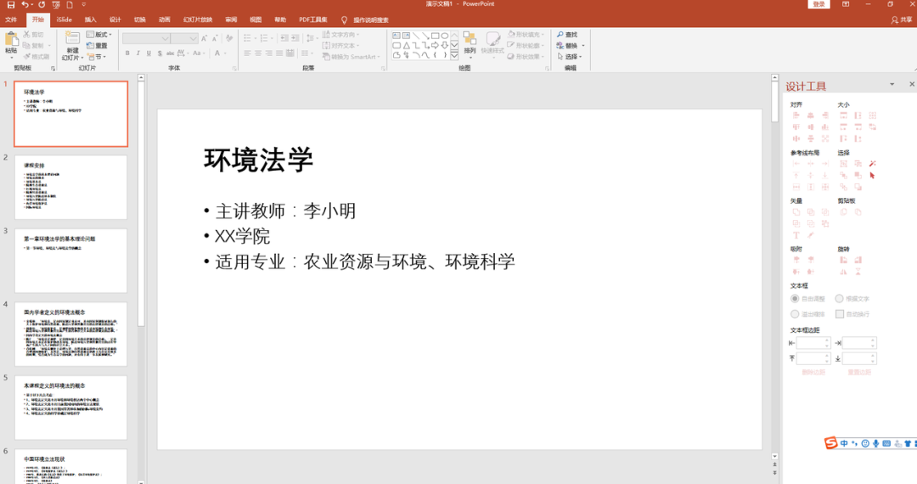
Task: Click the microphone icon in IME toolbar
Action: (x=875, y=443)
